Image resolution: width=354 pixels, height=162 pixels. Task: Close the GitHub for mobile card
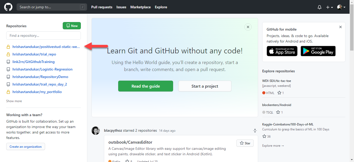point(341,27)
